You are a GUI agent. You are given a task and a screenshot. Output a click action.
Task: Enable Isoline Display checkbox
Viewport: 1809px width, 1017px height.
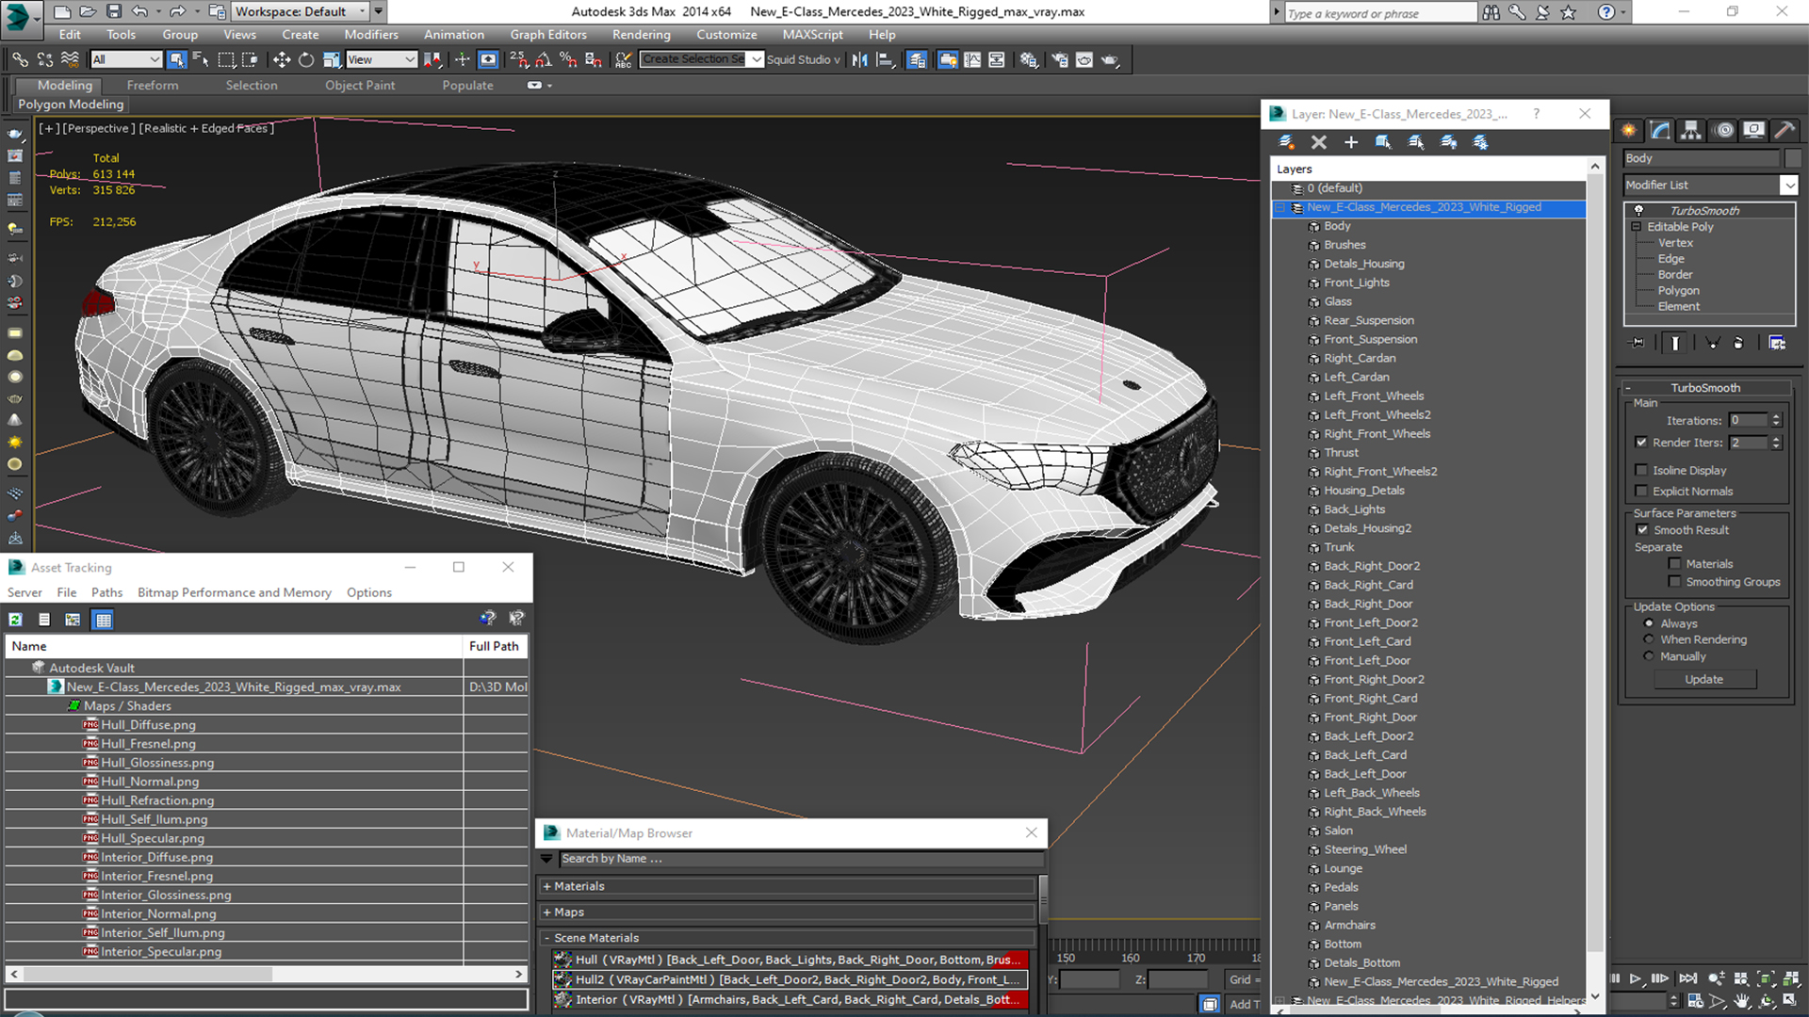pos(1641,470)
